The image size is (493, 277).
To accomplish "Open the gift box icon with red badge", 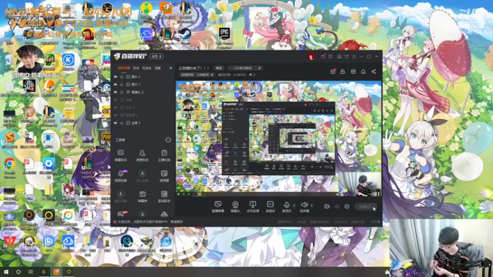I will (333, 71).
